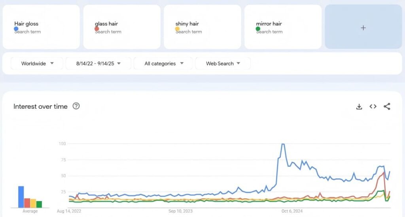Viewport: 405px width, 217px height.
Task: Click the Hair gloss peak at 100
Action: 283,144
